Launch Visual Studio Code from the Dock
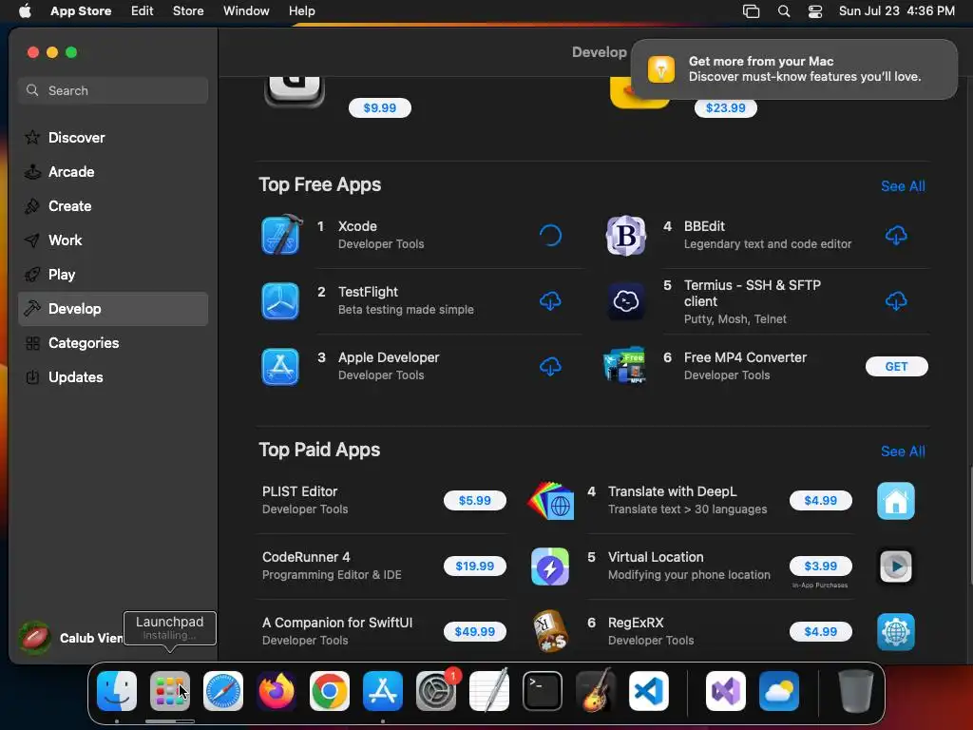This screenshot has height=730, width=973. [648, 691]
